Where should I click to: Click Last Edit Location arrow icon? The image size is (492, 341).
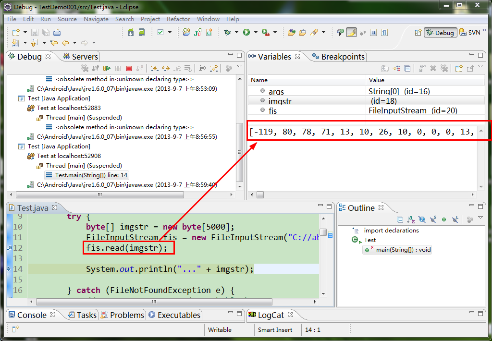[x=54, y=43]
